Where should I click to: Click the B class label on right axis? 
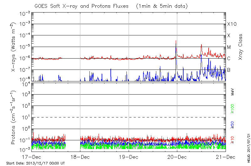pyautogui.click(x=229, y=70)
